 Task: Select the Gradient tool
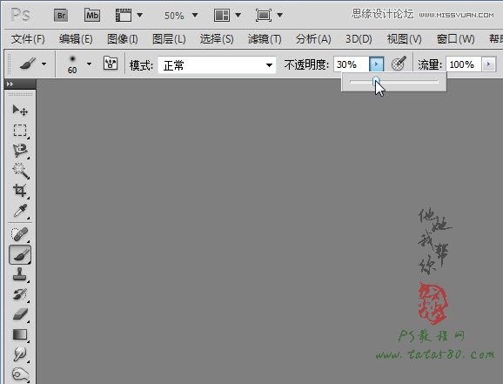[x=20, y=334]
